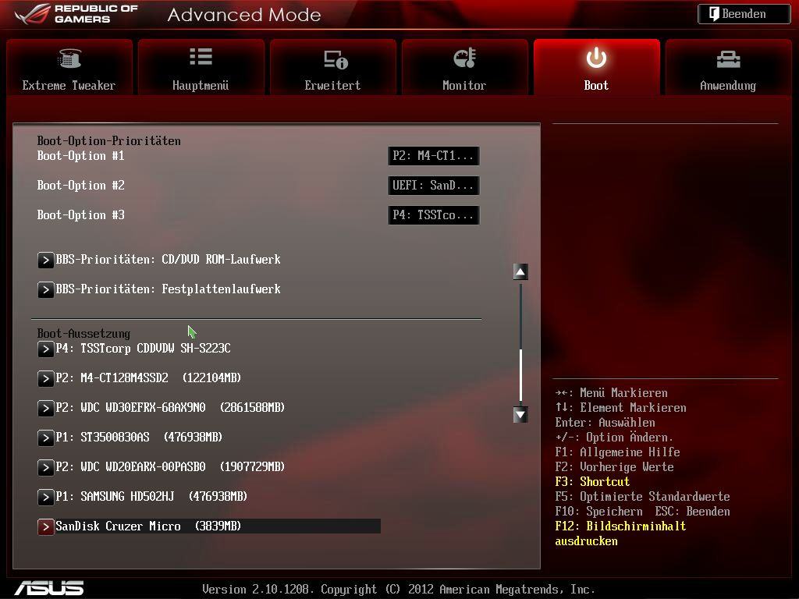Boot from P4: TSSTcorp CDDVDW SH-S223C
This screenshot has width=799, height=599.
tap(144, 349)
